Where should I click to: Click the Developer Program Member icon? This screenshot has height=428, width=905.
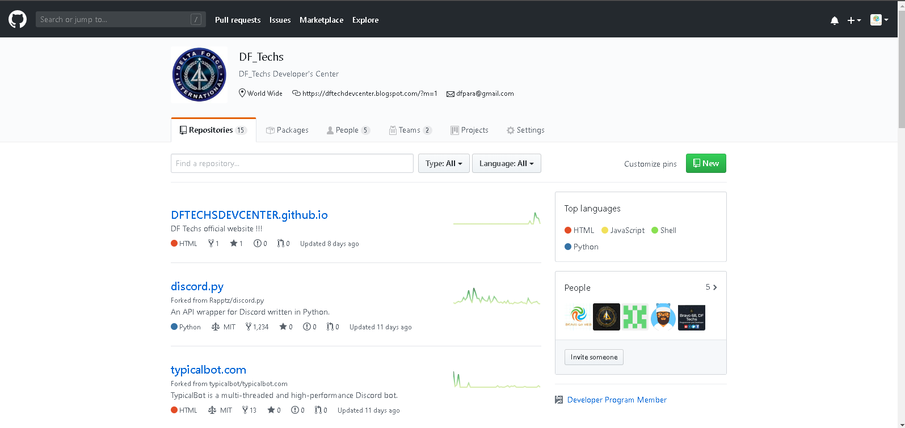(559, 400)
